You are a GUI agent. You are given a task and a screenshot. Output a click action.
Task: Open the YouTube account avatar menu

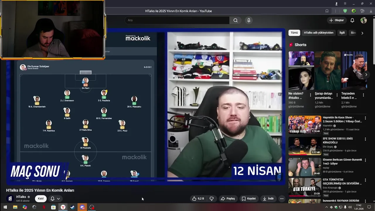[364, 20]
